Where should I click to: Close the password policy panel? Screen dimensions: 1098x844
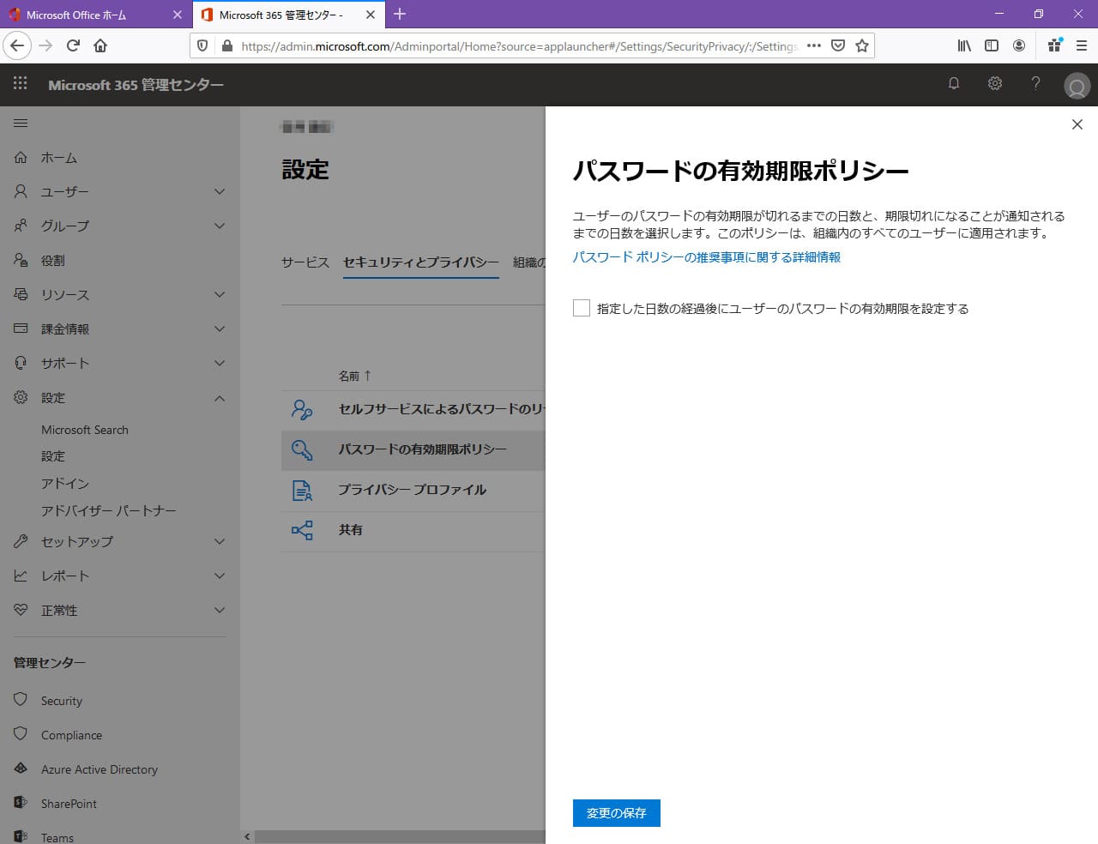1077,124
